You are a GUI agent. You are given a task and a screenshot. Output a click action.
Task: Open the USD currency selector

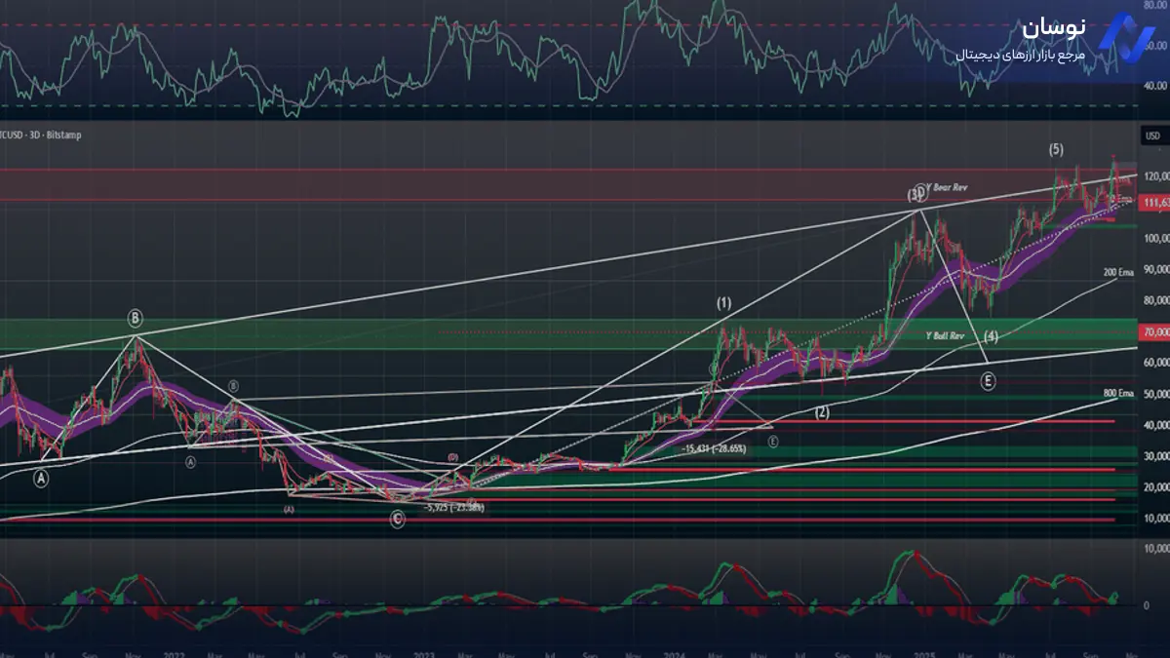tap(1152, 135)
